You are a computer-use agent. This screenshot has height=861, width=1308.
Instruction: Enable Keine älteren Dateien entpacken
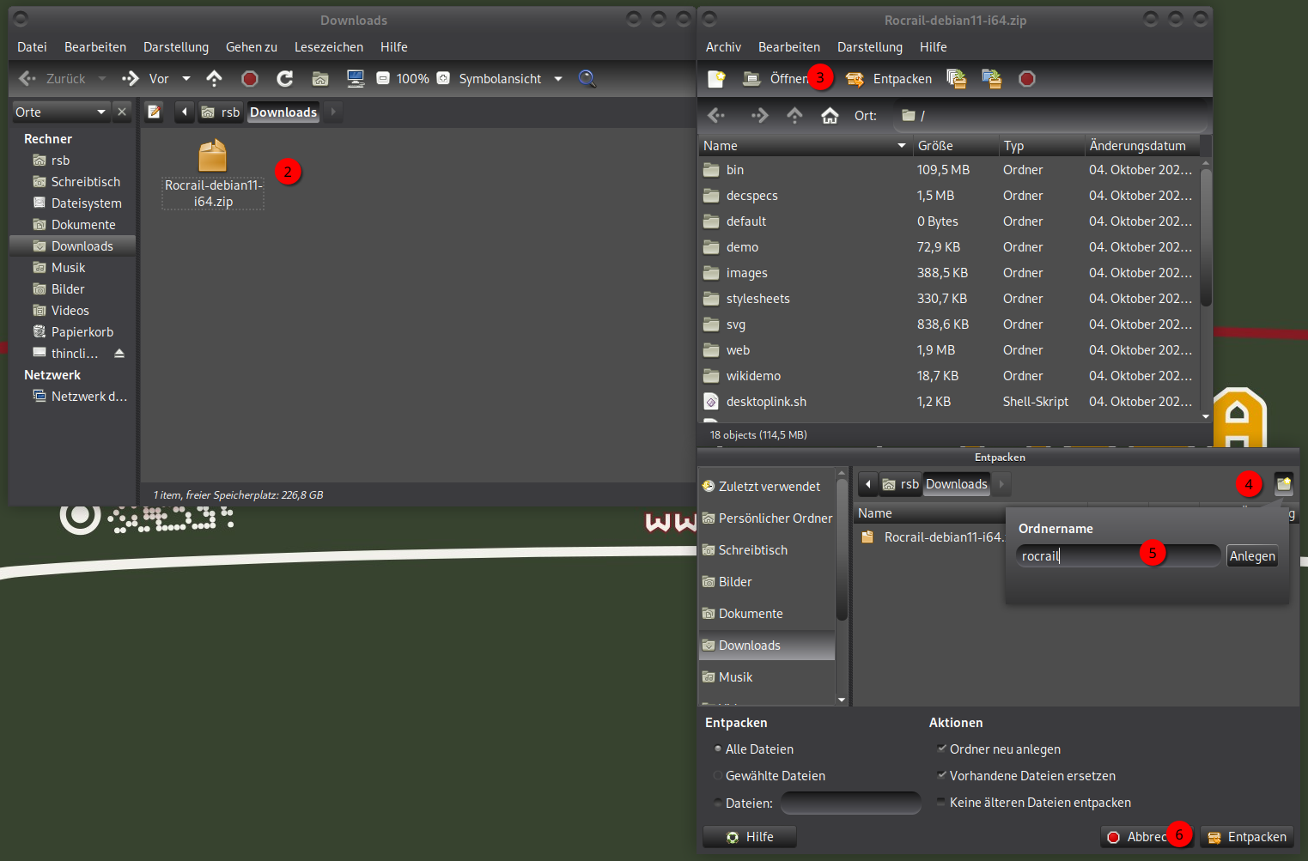click(941, 803)
